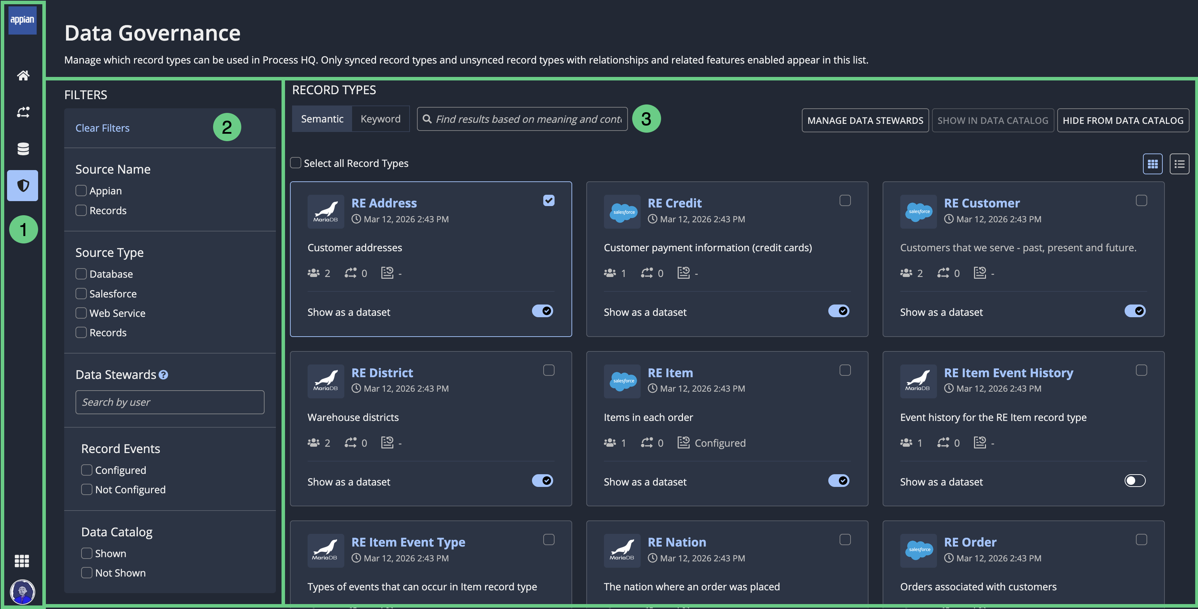Toggle Show as a dataset for RE Item
1198x609 pixels.
click(x=839, y=481)
